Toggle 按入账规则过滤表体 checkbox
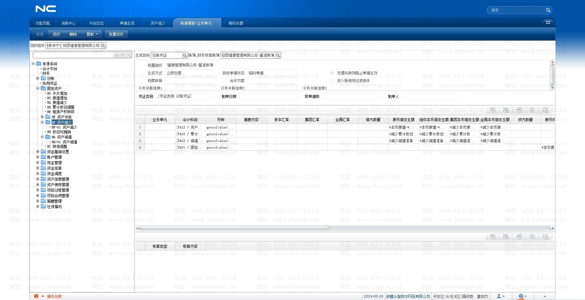 (x=332, y=81)
